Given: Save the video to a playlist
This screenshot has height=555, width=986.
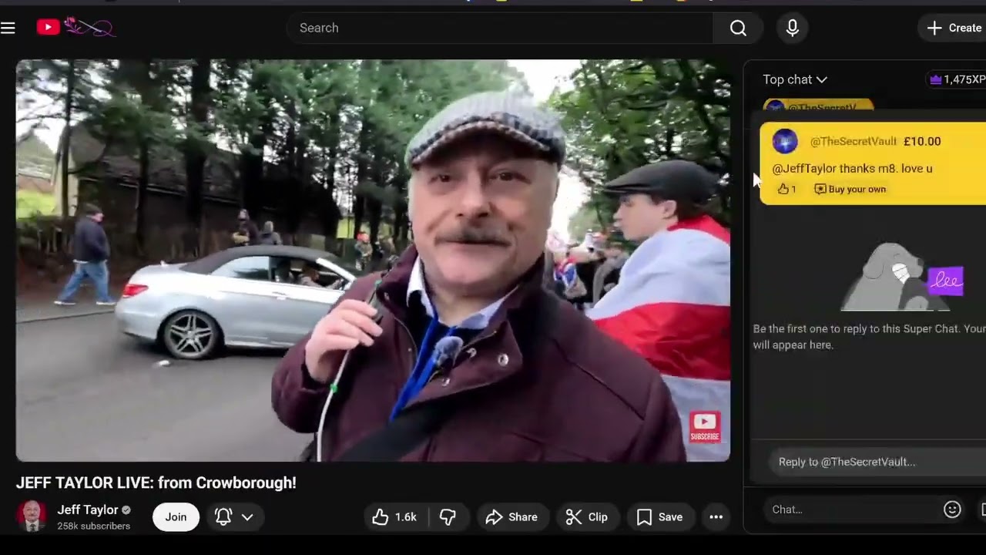Looking at the screenshot, I should tap(660, 517).
